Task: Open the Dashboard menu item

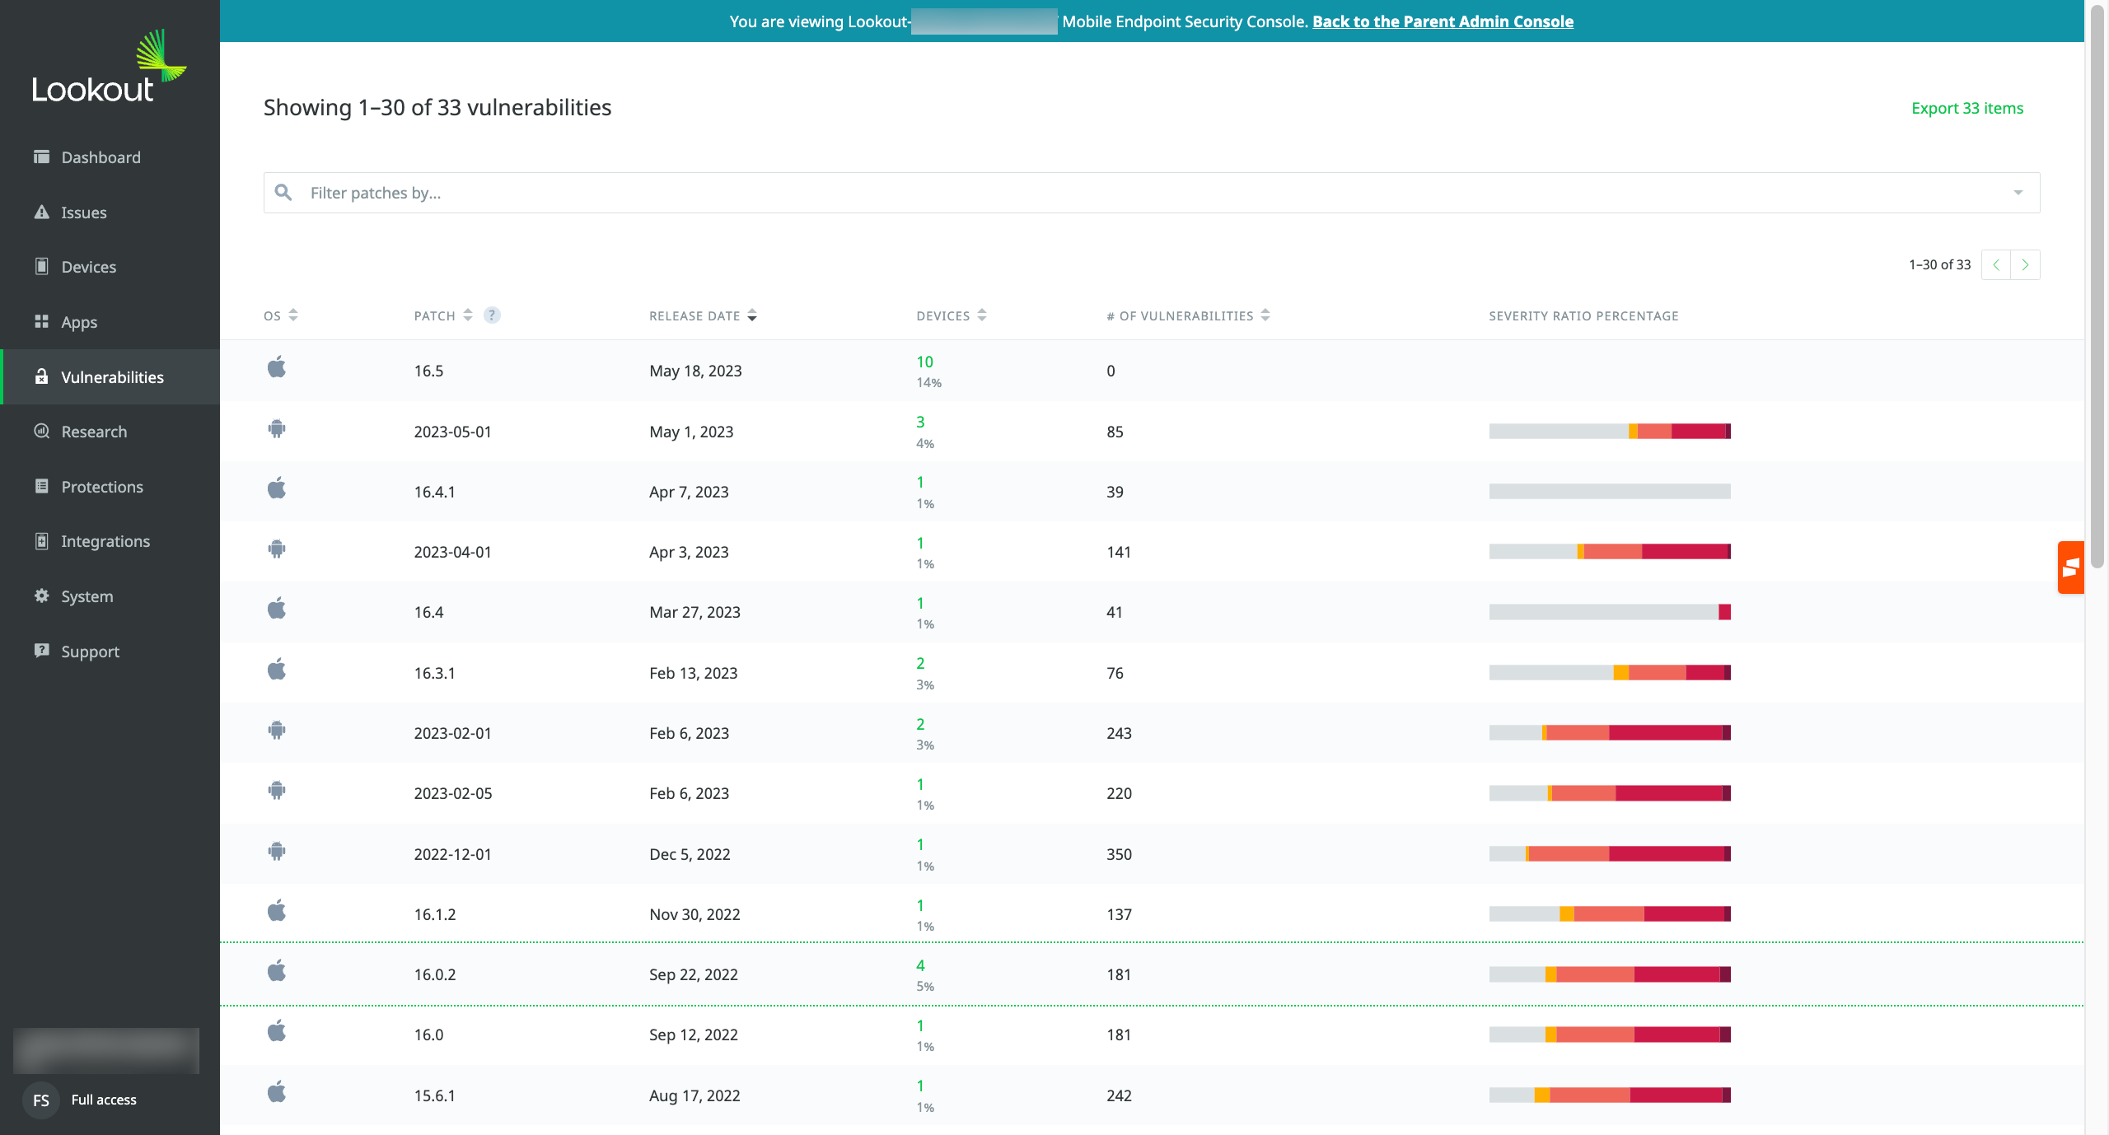Action: (101, 157)
